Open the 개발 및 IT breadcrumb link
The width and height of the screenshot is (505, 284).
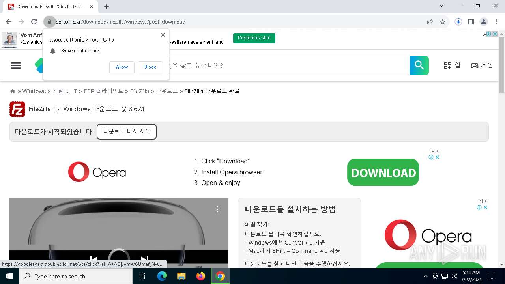tap(65, 91)
